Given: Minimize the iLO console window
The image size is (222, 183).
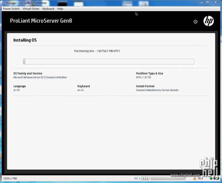Looking at the screenshot, I should 202,2.
